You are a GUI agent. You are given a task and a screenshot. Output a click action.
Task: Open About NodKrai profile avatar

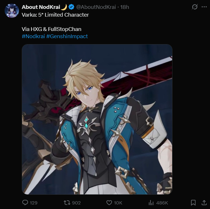coord(12,11)
